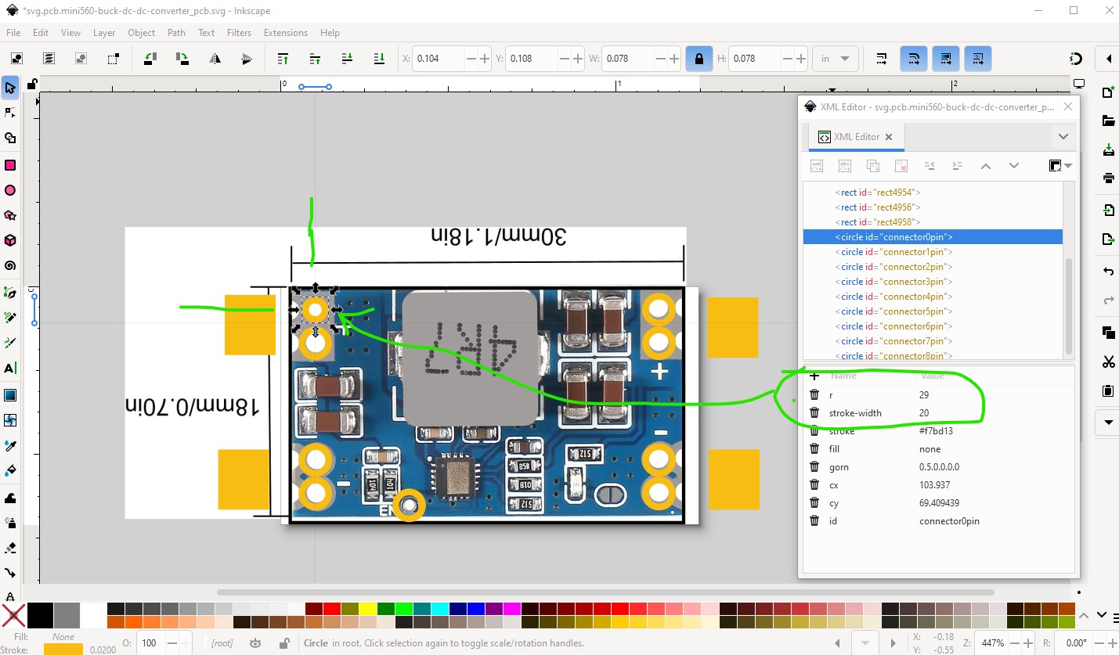Open the XML Editor layout dropdown
The height and width of the screenshot is (655, 1119).
(x=1059, y=166)
